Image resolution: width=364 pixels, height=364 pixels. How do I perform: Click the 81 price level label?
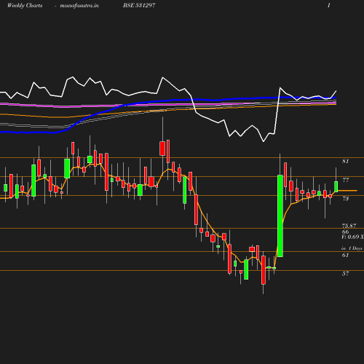coord(346,161)
